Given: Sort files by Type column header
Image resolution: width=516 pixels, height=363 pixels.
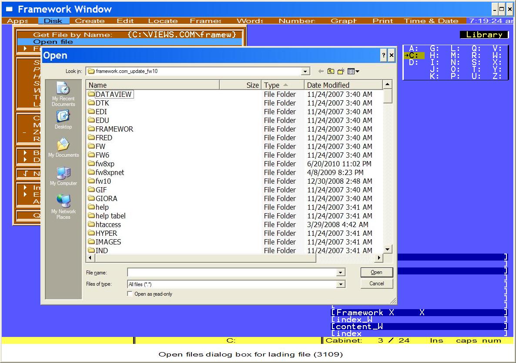Looking at the screenshot, I should tap(283, 85).
